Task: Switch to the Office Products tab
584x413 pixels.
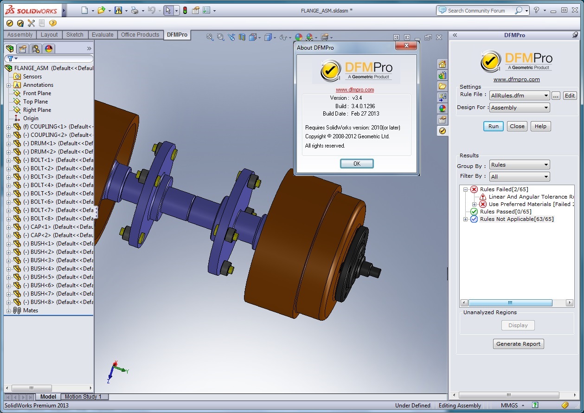Action: click(x=140, y=35)
